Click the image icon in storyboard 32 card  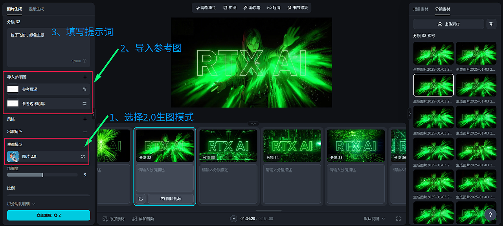pos(141,199)
